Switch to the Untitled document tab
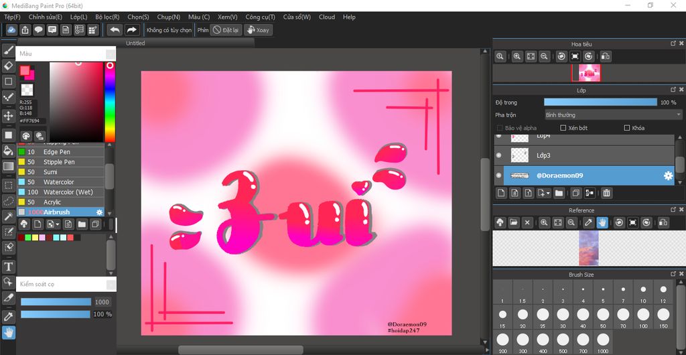The width and height of the screenshot is (686, 355). tap(135, 44)
